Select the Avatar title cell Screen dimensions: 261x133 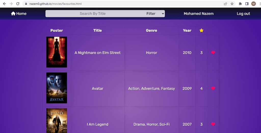click(x=98, y=89)
